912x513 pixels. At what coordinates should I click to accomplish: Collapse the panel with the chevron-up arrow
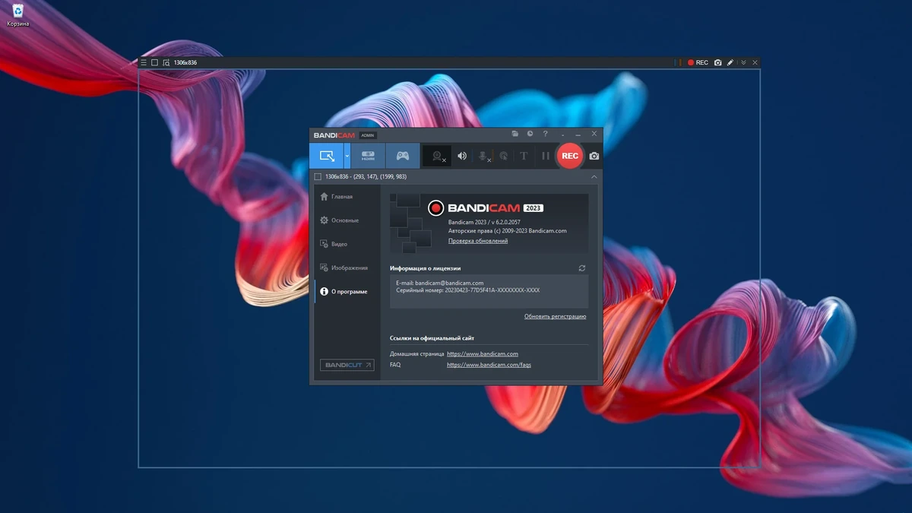(594, 176)
